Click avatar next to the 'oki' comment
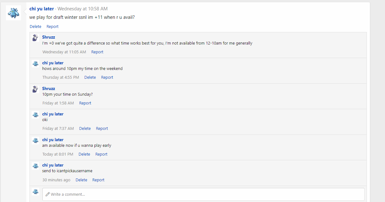The image size is (385, 202). click(35, 115)
